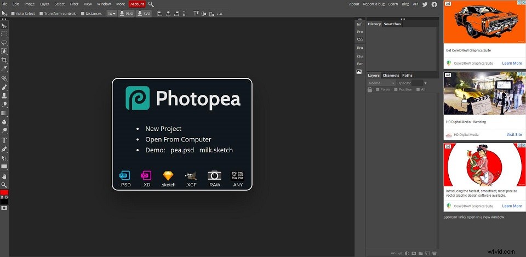The width and height of the screenshot is (526, 257).
Task: Select the Crop tool in the toolbar
Action: [x=4, y=60]
